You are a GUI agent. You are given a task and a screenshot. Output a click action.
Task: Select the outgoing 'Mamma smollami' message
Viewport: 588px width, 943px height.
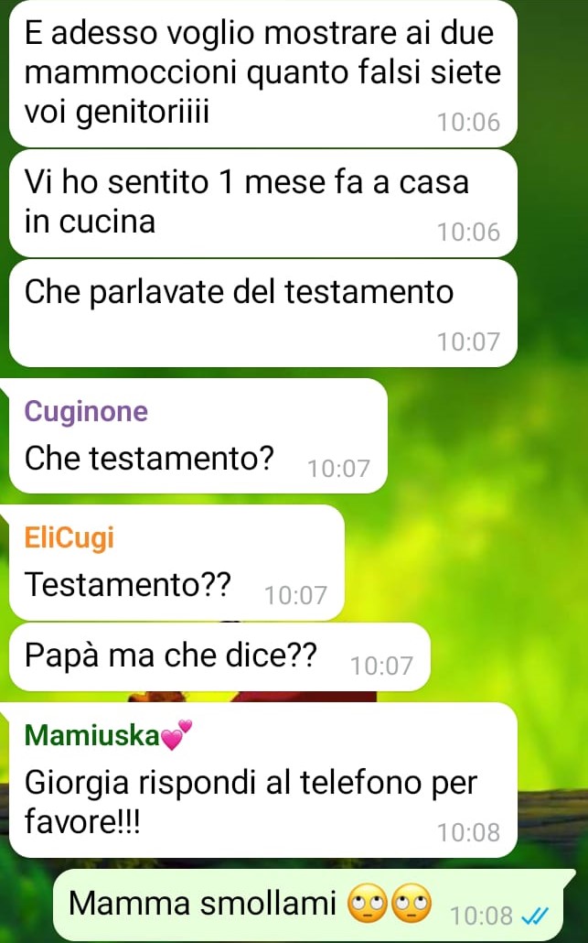click(x=309, y=905)
